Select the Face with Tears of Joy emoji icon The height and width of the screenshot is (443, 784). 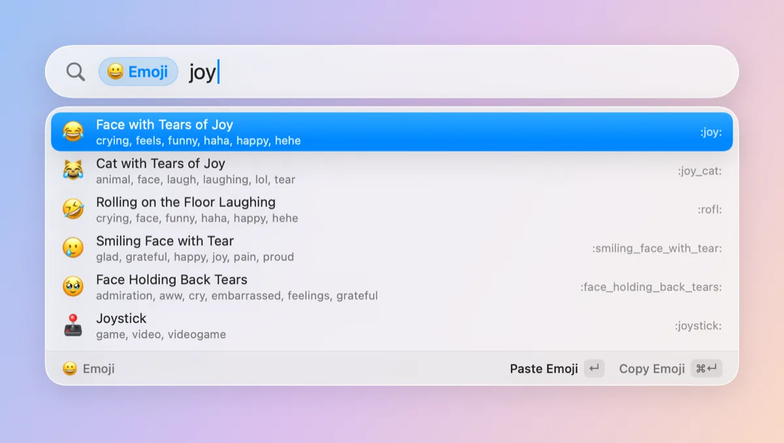[73, 132]
